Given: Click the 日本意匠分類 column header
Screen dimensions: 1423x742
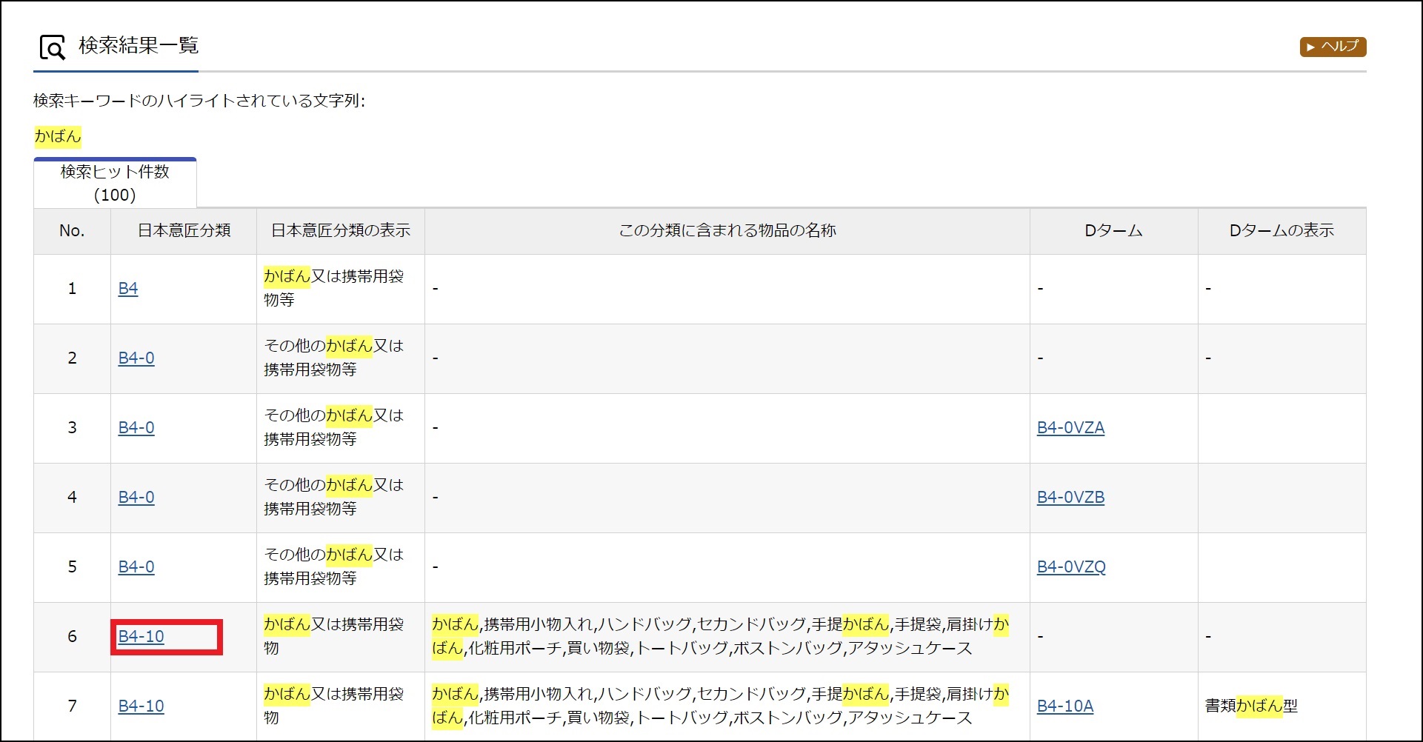Looking at the screenshot, I should click(x=184, y=231).
